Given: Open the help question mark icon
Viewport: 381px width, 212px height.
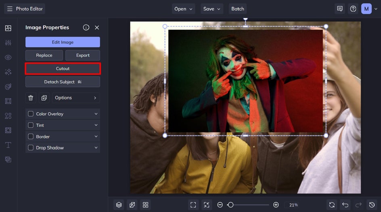Looking at the screenshot, I should (x=353, y=8).
